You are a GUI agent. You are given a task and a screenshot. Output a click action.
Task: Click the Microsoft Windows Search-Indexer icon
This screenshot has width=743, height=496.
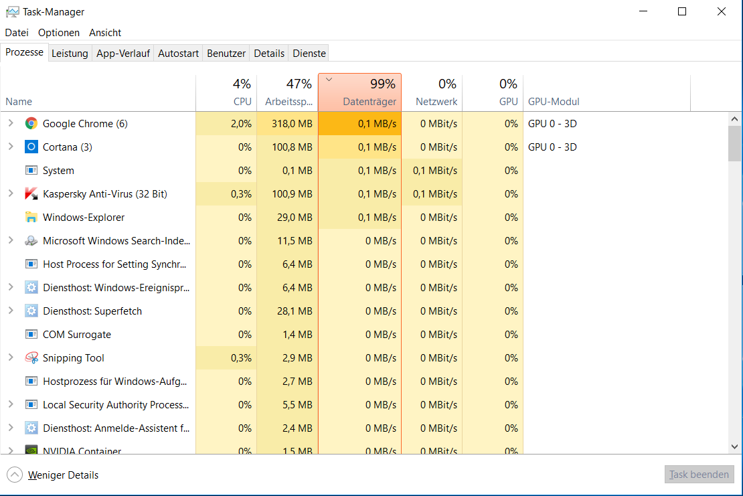click(31, 241)
